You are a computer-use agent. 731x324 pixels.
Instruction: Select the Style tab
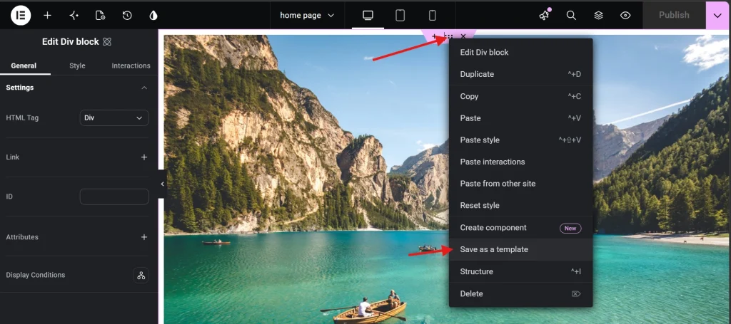(x=77, y=66)
